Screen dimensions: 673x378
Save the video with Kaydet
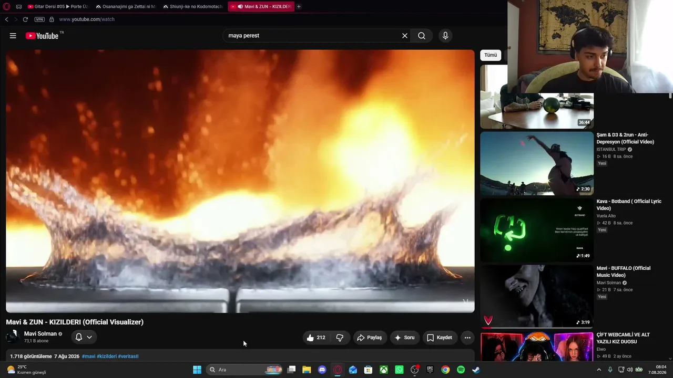(x=440, y=338)
